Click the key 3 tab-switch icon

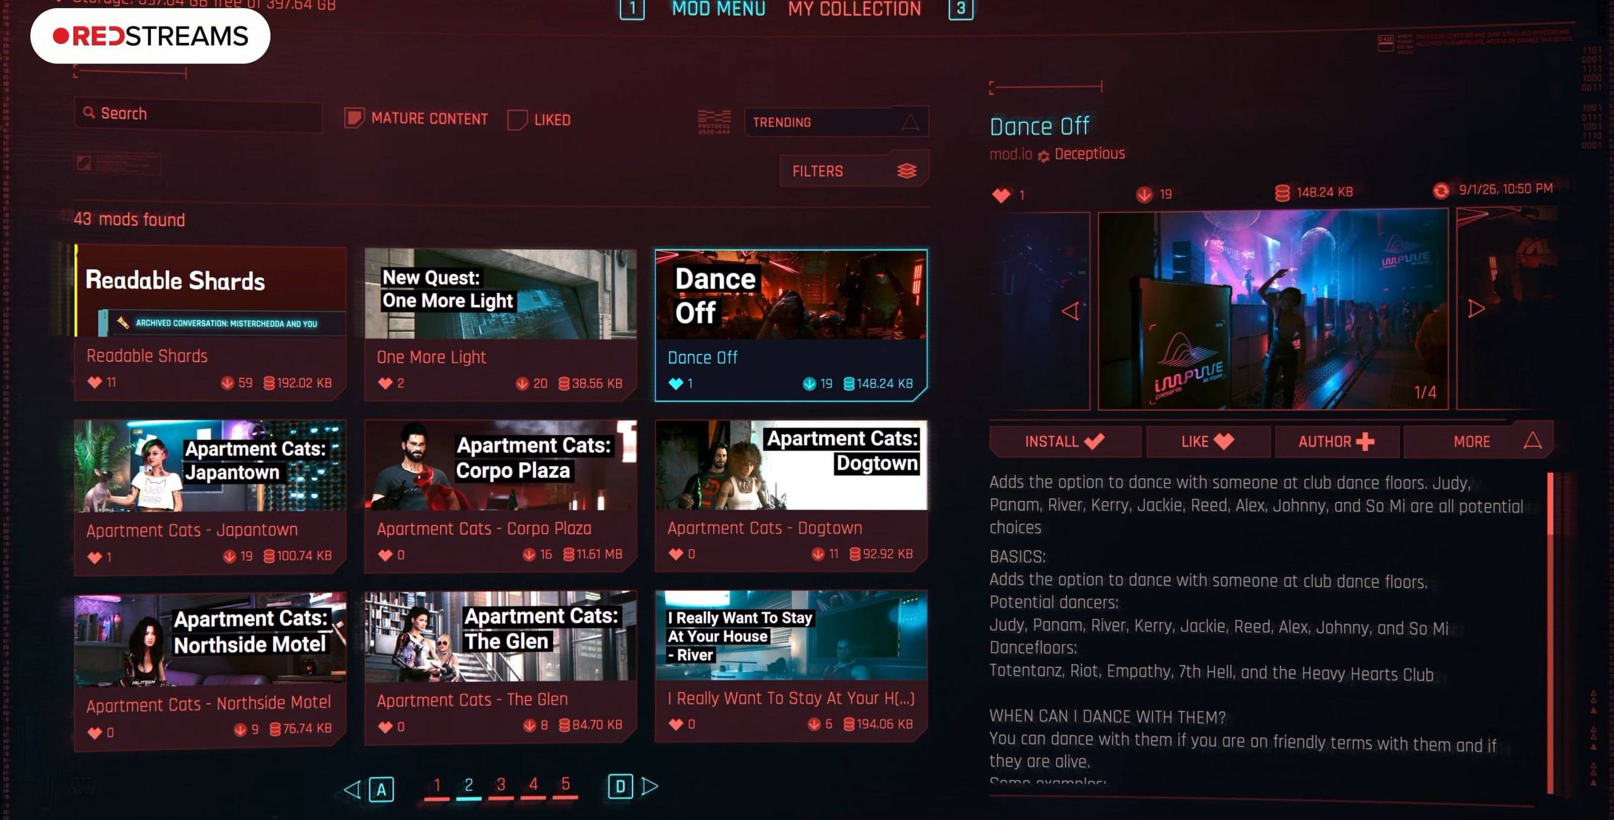coord(960,9)
